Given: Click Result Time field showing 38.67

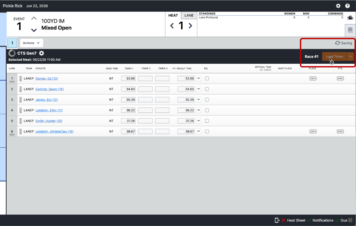Looking at the screenshot, I should pyautogui.click(x=186, y=131).
